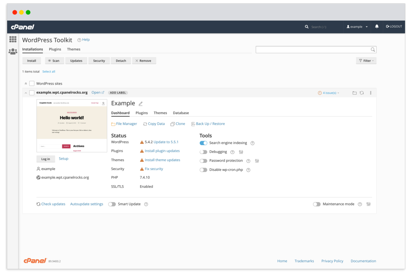Screen dimensions: 410x276
Task: Open the file manager folder icon in the site row
Action: tap(354, 93)
